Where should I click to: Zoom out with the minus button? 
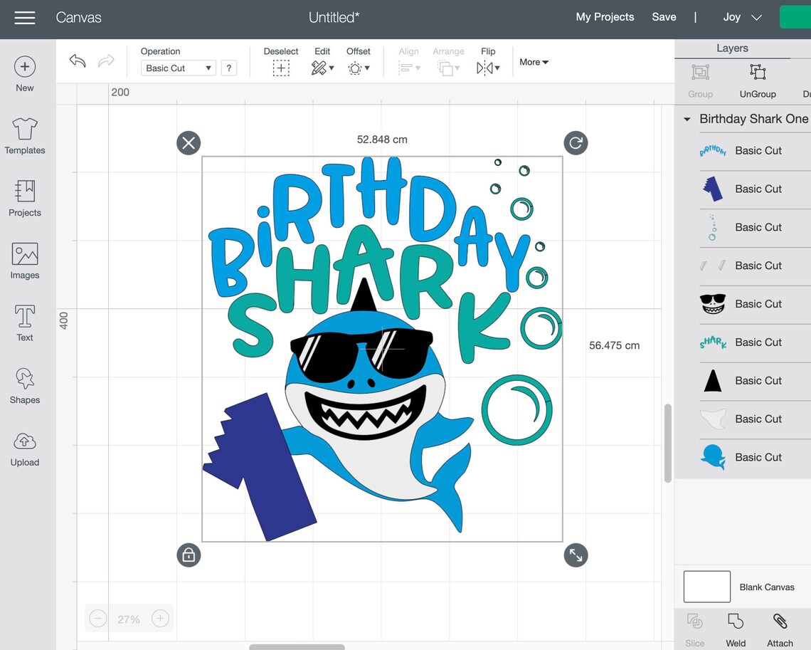[x=97, y=619]
